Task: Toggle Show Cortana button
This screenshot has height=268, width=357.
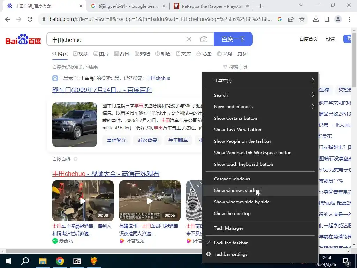Action: [260, 118]
